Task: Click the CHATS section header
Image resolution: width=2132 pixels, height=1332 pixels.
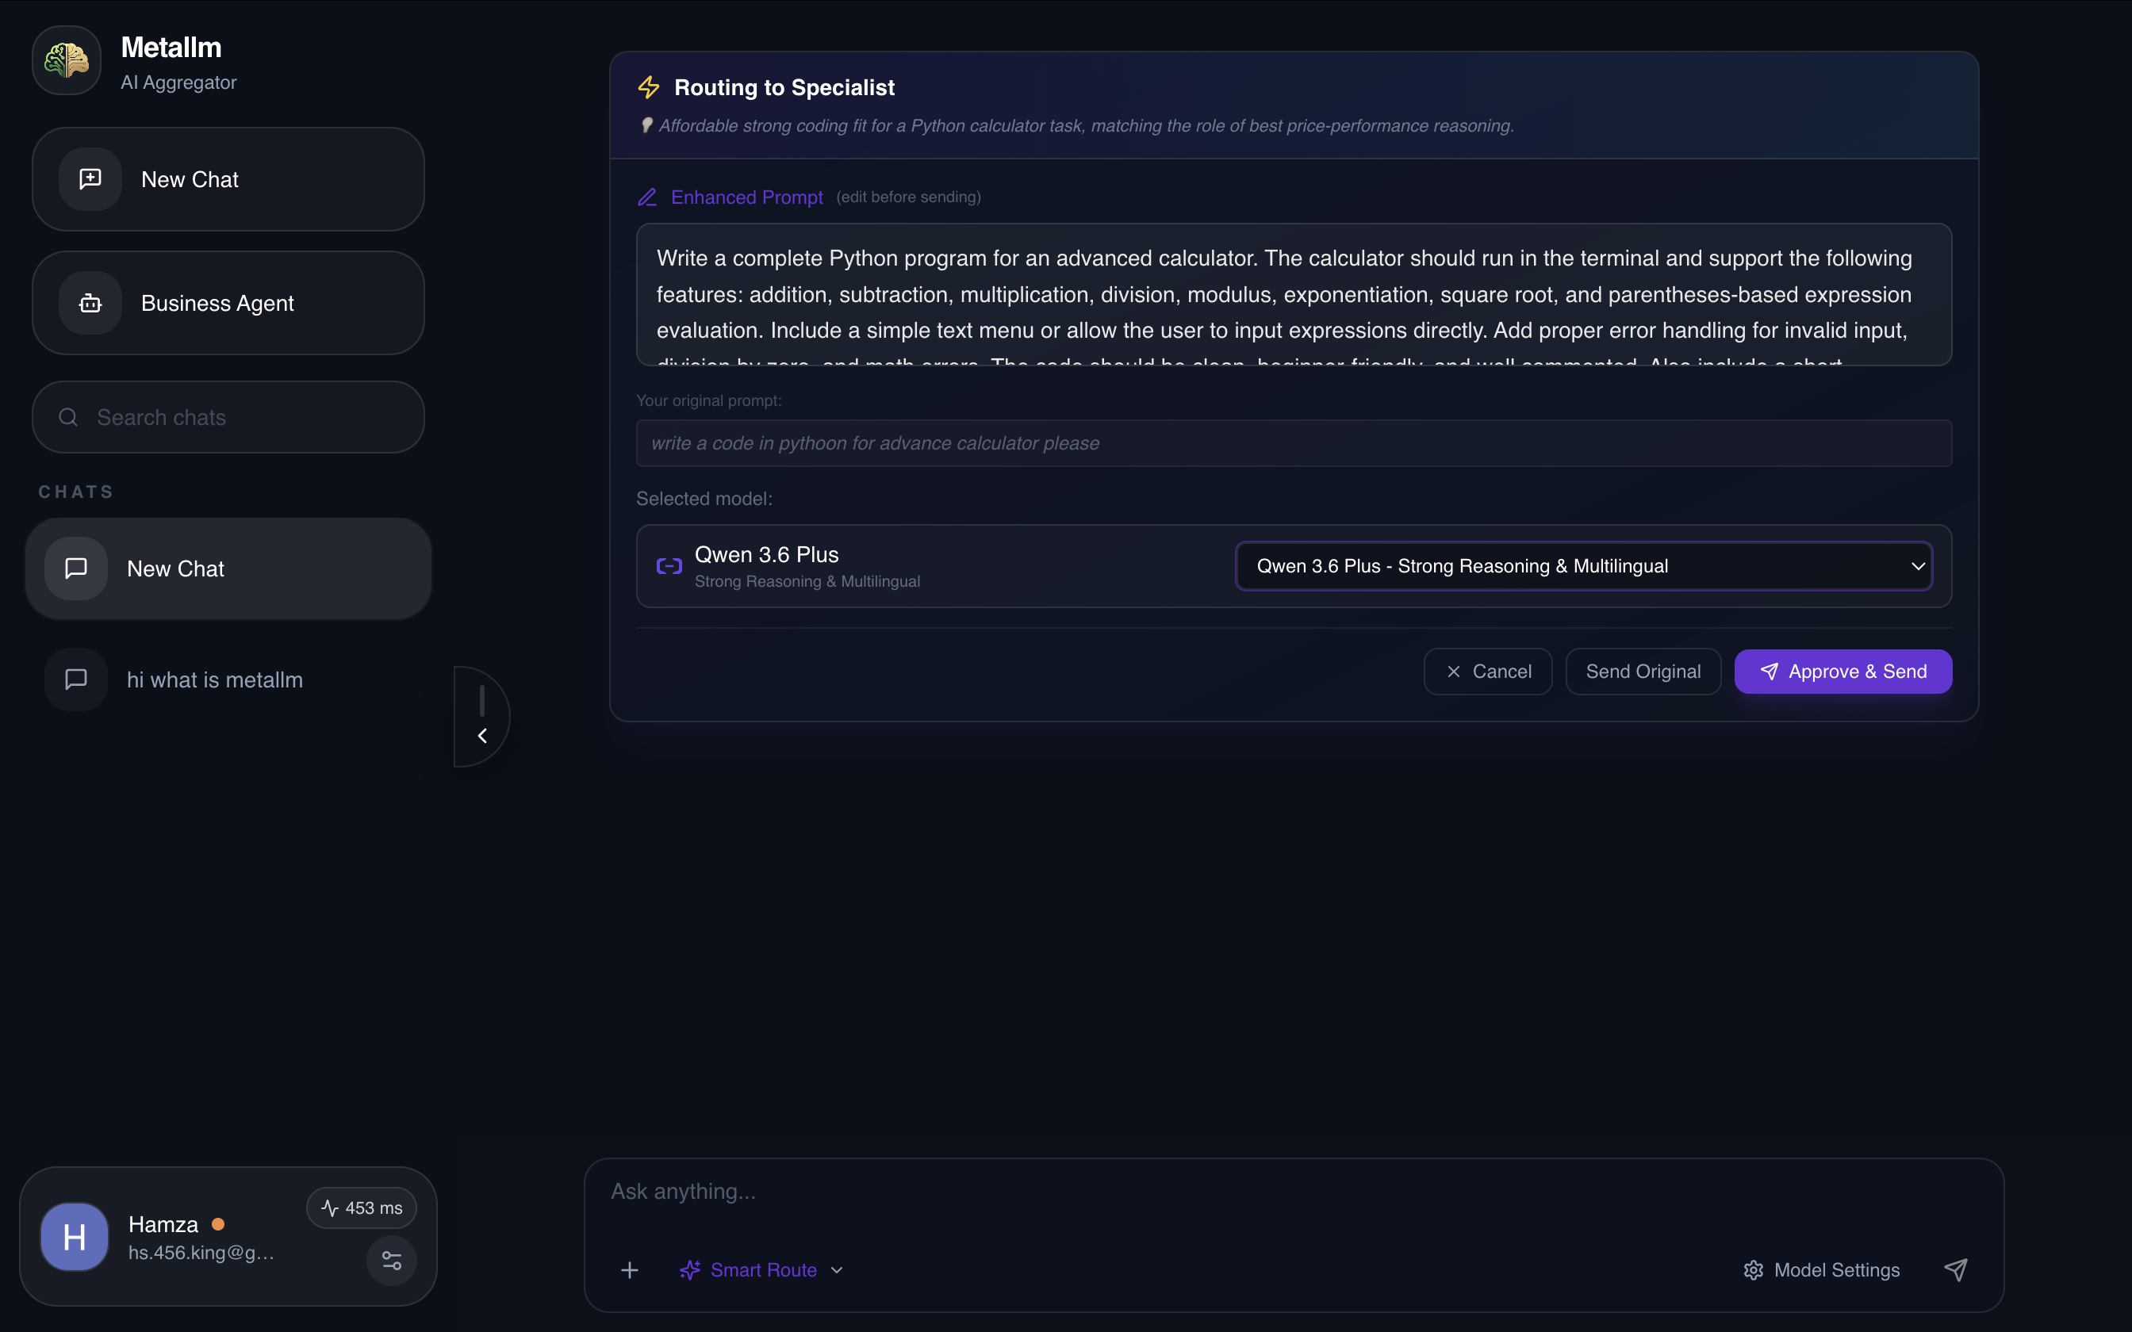Action: (x=76, y=492)
